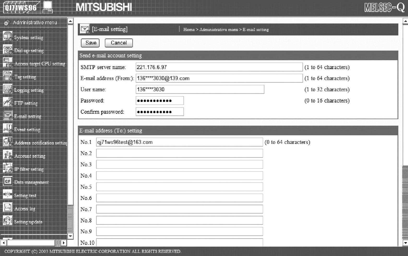Select the E-mail setting envelope icon in sidebar
408x256 pixels.
[x=8, y=115]
